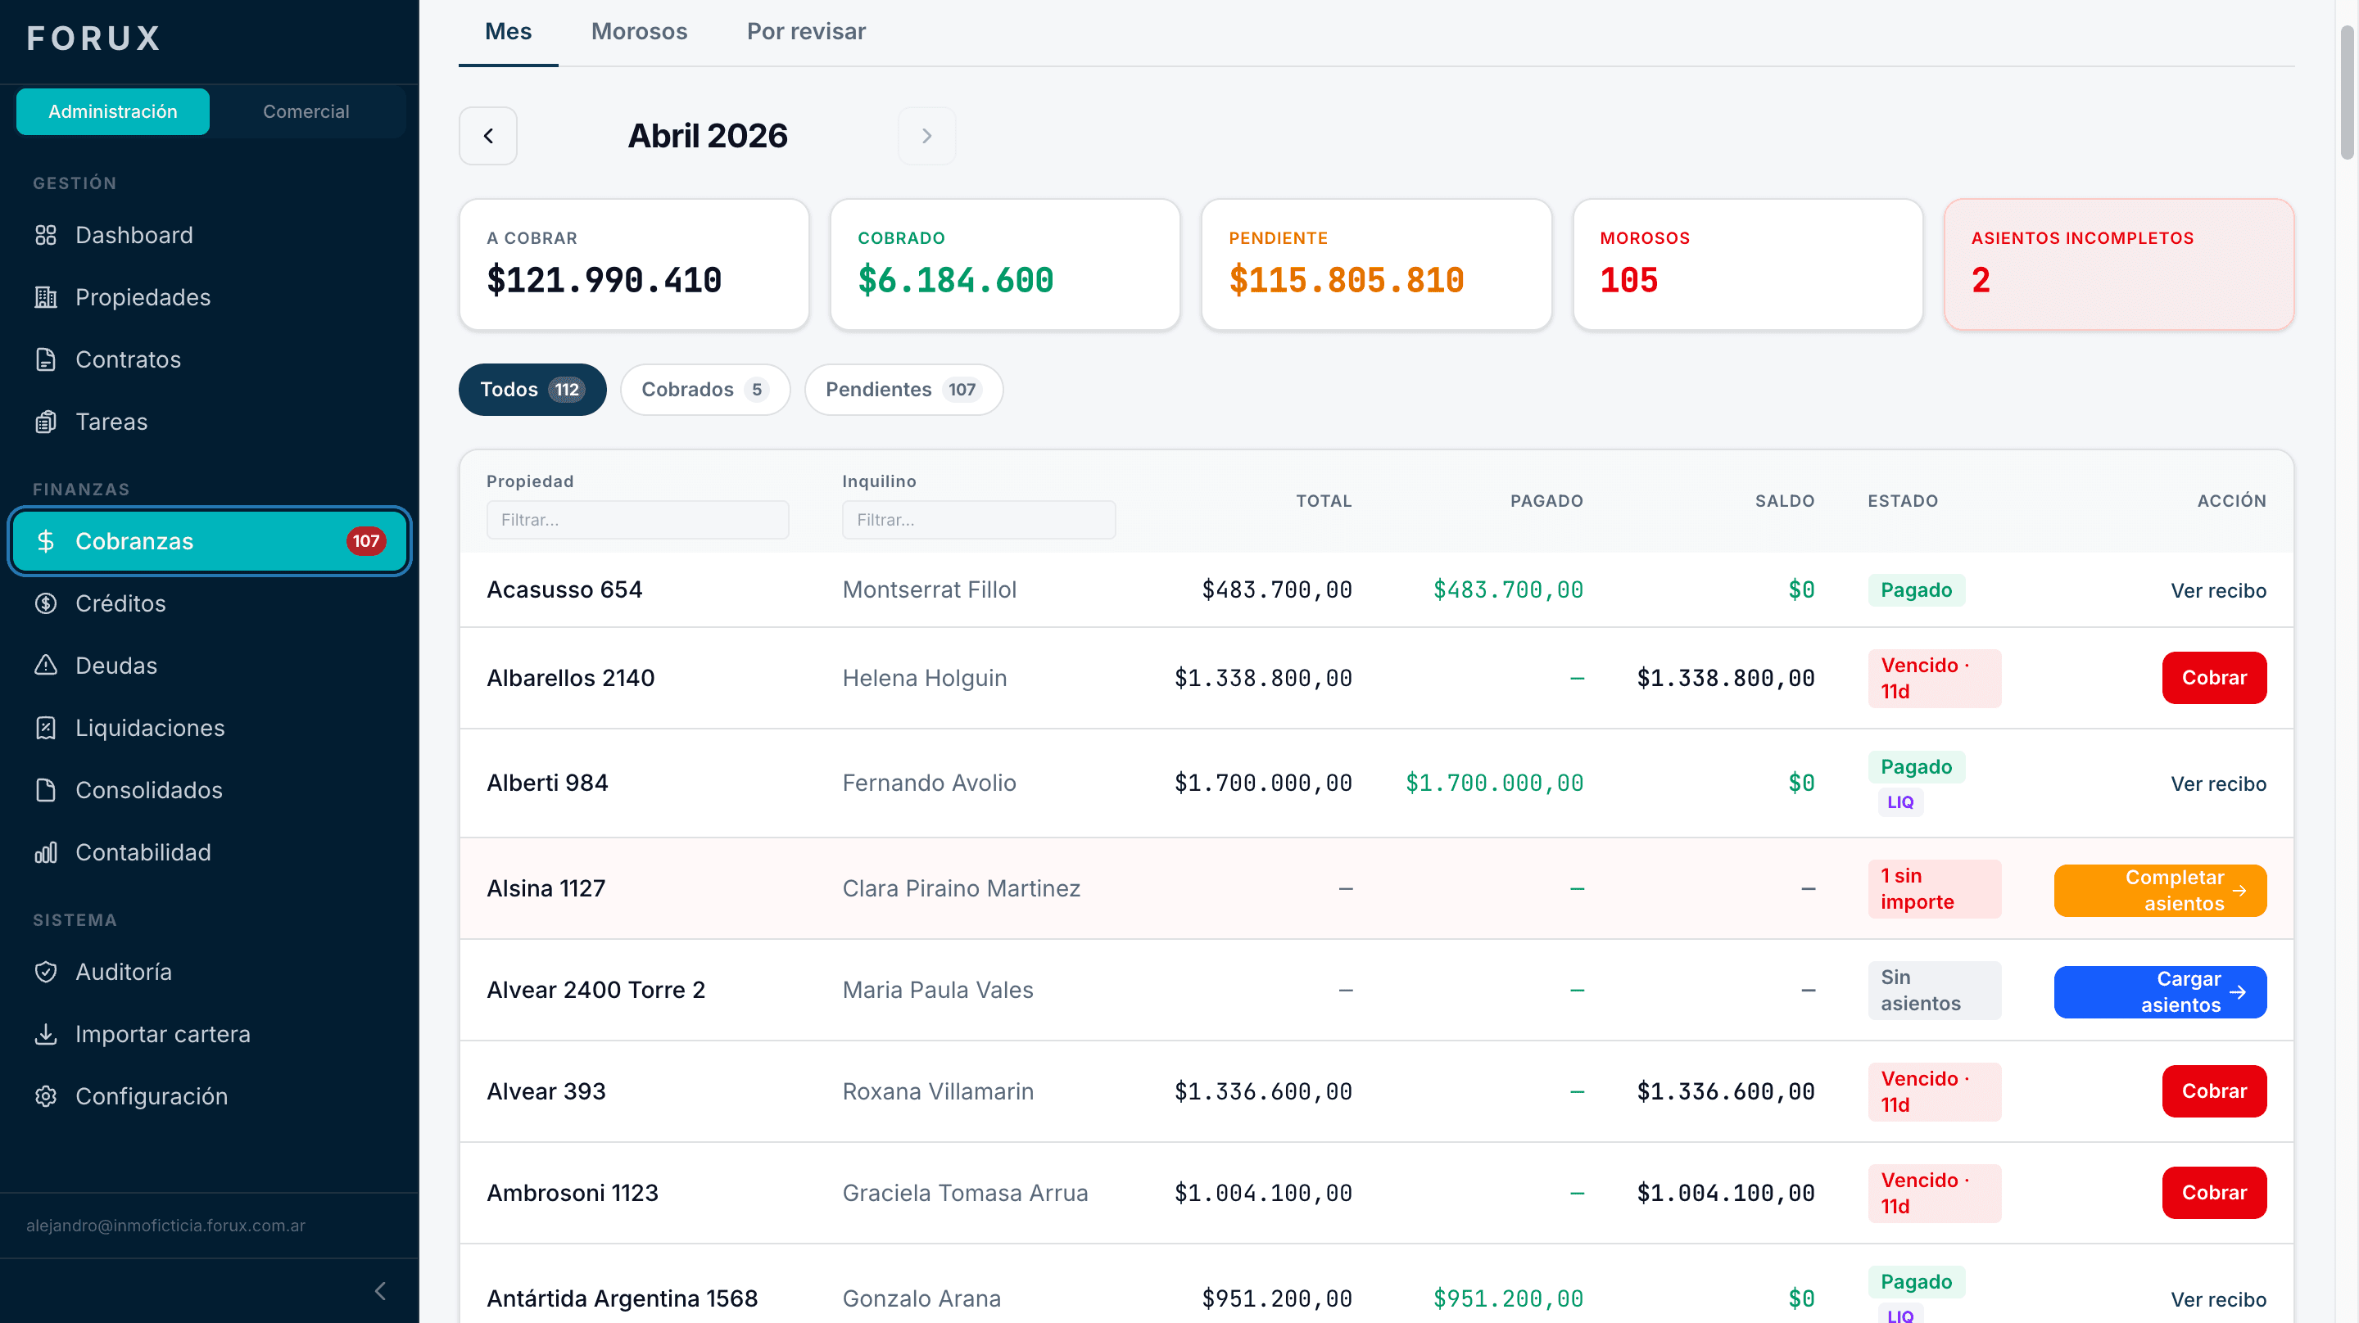Click the PENDIENTE summary card

point(1376,264)
